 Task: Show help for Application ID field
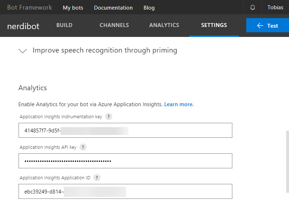click(x=97, y=178)
